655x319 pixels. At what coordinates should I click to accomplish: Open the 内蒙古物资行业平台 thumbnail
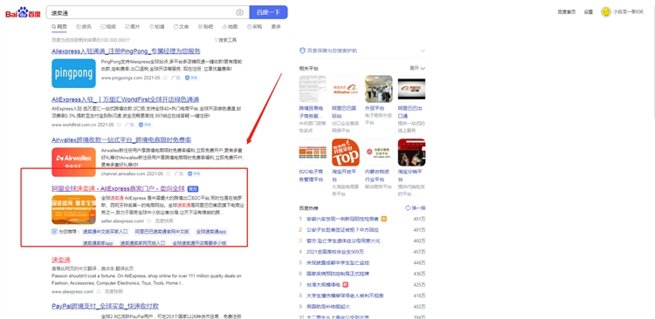click(x=378, y=153)
